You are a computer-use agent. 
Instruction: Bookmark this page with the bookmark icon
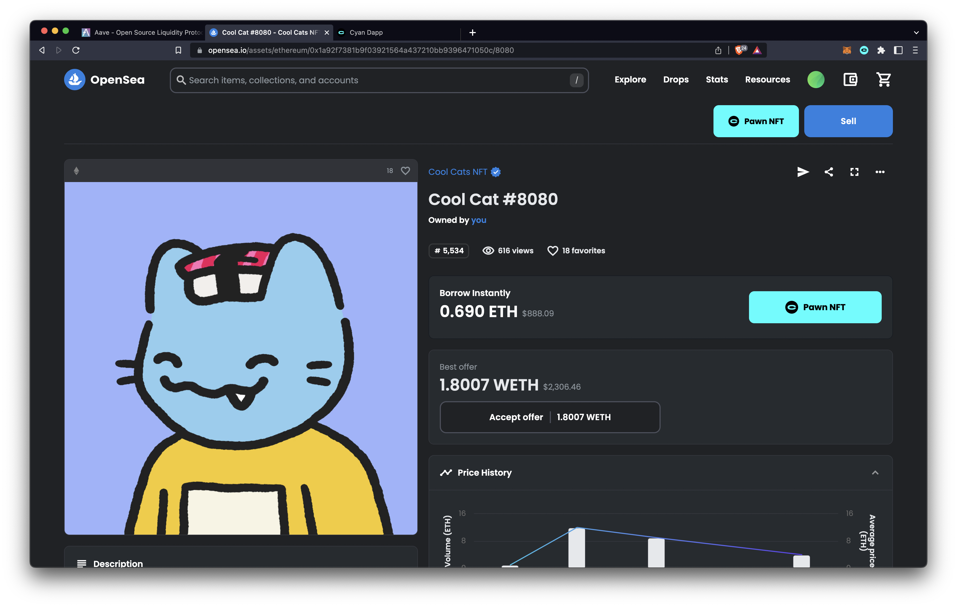point(178,50)
